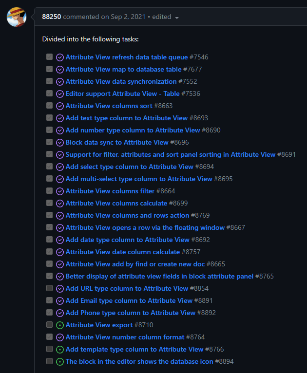Click the closed-issue icon beside Attribute View columns sort
Screen dimensions: 307x373
60,106
